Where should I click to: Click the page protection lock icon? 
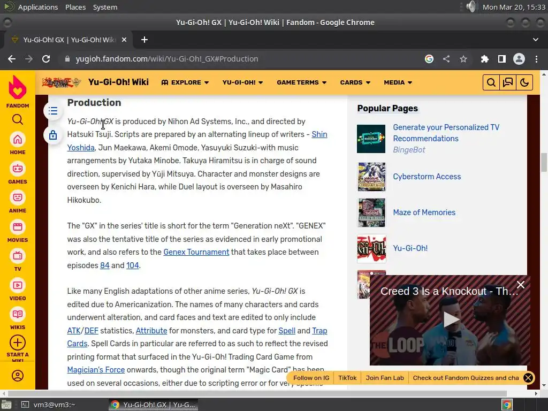pos(53,135)
